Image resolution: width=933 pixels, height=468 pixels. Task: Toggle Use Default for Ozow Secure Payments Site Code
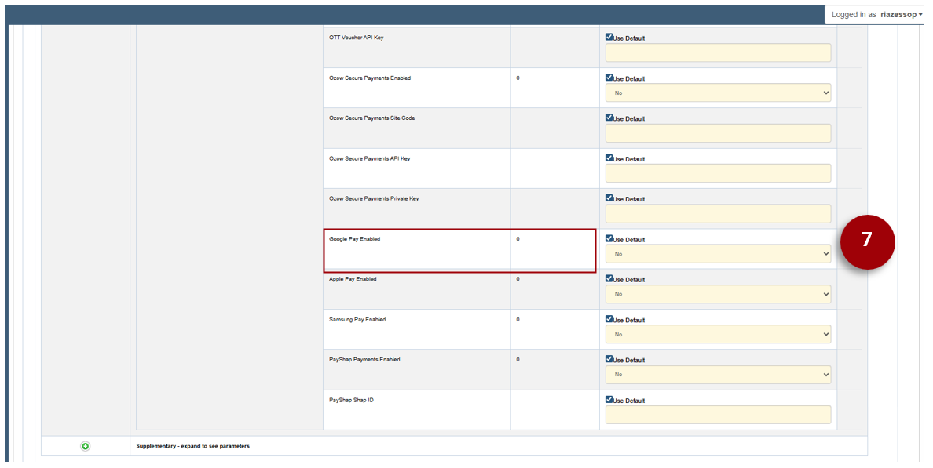[x=609, y=118]
